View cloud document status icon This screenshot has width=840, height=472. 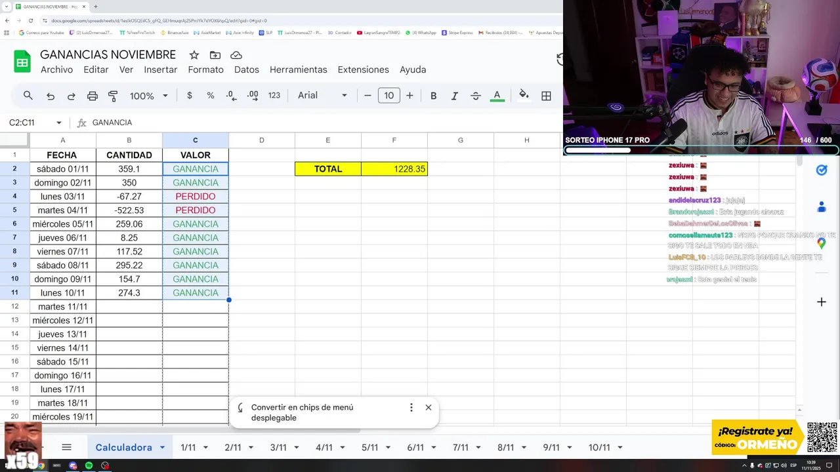point(236,55)
